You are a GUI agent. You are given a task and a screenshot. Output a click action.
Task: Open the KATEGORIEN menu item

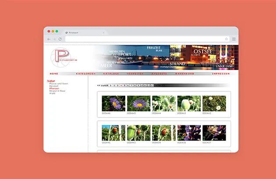pyautogui.click(x=86, y=74)
